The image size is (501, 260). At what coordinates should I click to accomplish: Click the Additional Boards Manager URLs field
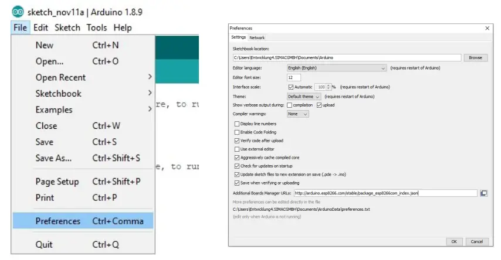(x=385, y=193)
